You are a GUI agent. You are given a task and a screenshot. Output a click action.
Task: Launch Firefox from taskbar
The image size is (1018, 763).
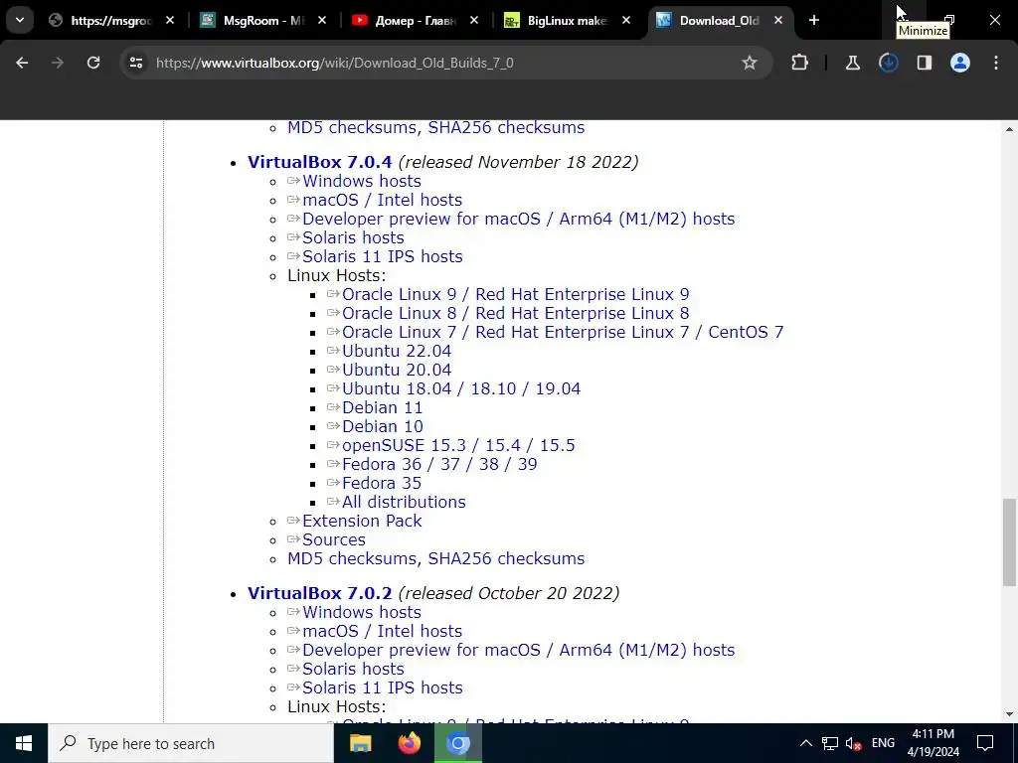tap(409, 743)
